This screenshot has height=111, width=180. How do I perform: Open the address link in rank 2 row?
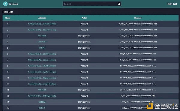(42, 30)
